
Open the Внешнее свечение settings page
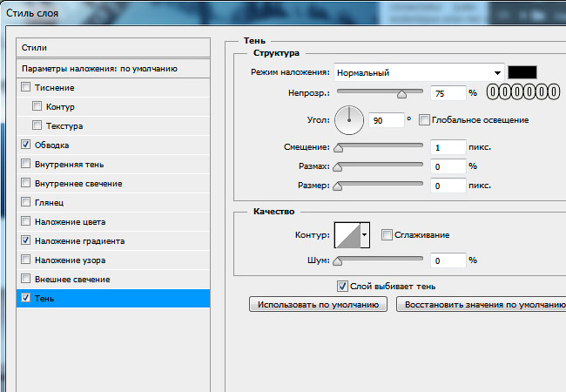pyautogui.click(x=72, y=280)
